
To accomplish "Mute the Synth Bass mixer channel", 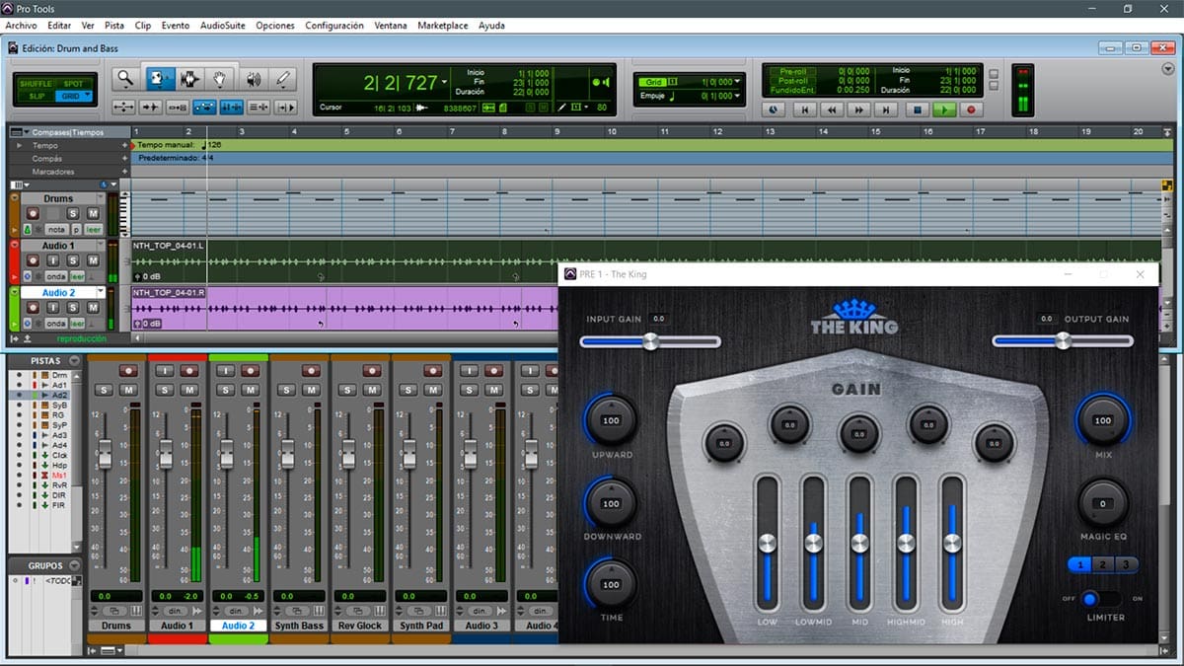I will 310,390.
